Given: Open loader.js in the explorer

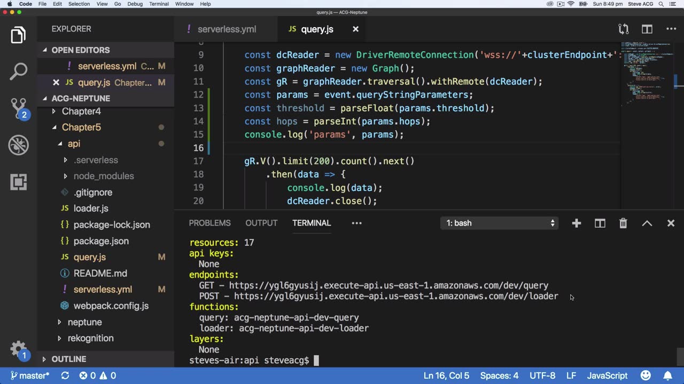Looking at the screenshot, I should tap(91, 209).
